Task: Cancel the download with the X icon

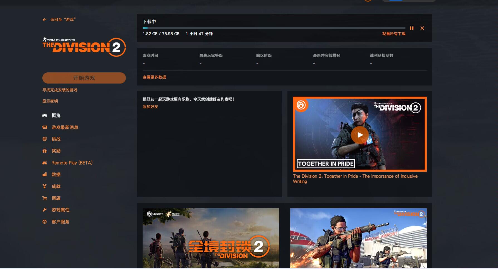Action: tap(422, 28)
